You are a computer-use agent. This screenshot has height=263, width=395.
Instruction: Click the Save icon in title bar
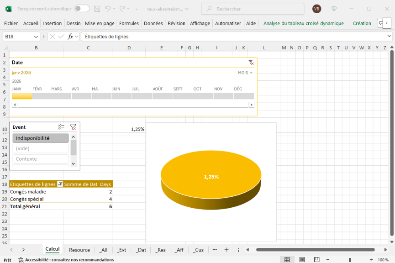[97, 9]
